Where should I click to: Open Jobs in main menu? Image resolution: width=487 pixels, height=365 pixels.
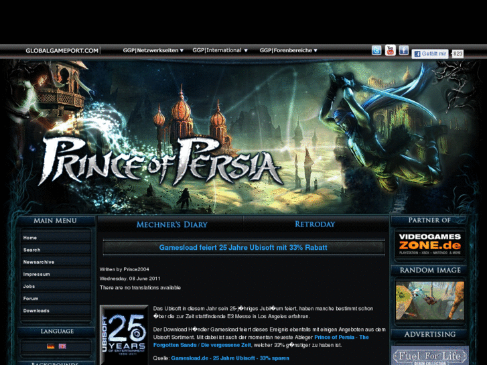coord(56,286)
